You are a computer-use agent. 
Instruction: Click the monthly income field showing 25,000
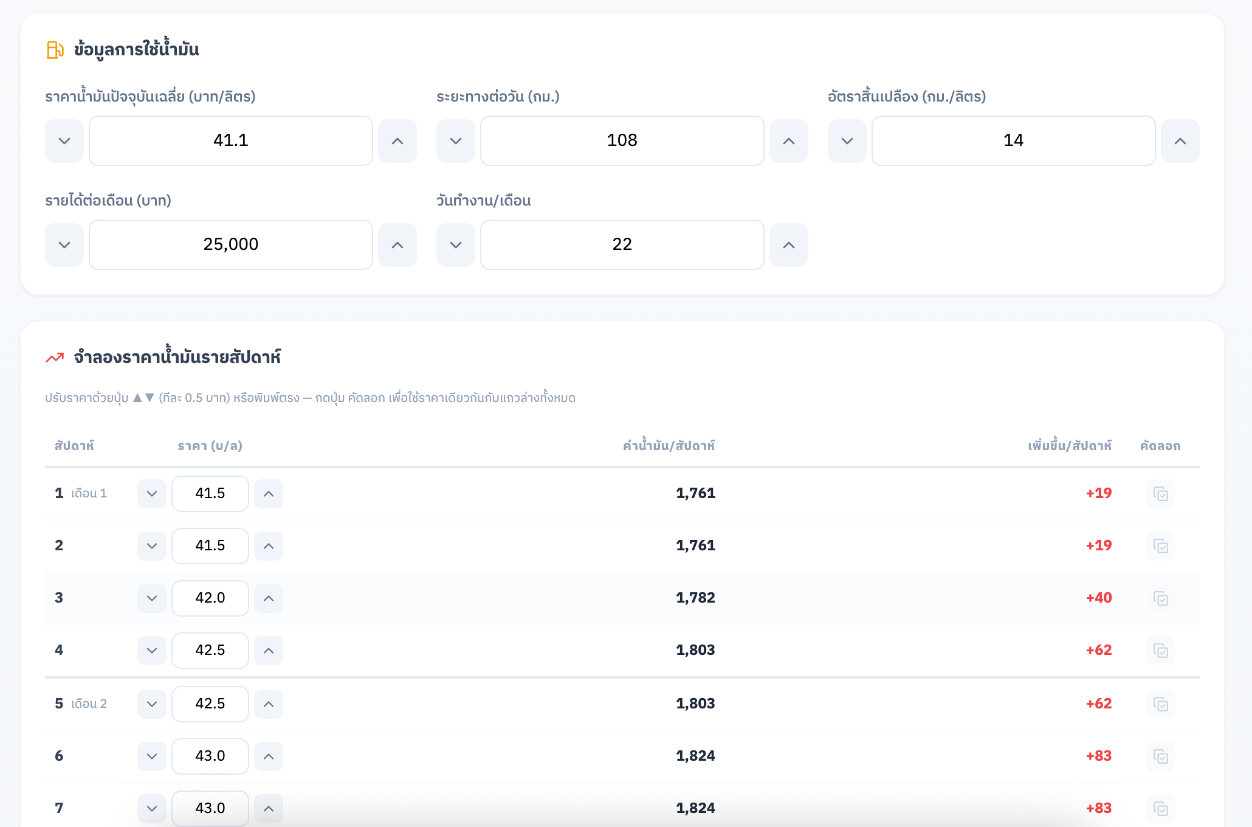[231, 244]
